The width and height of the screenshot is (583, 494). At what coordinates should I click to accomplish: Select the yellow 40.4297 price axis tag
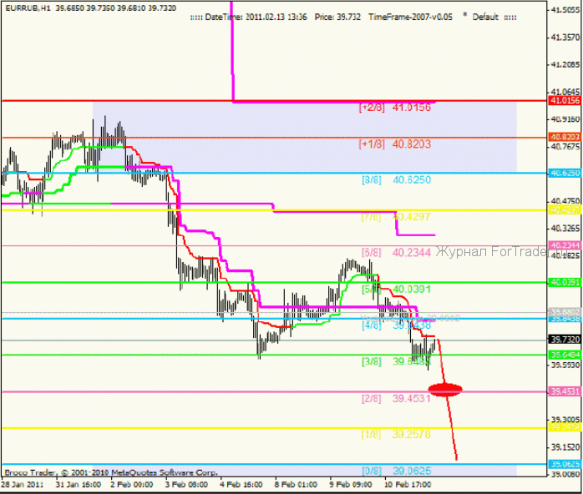[565, 209]
